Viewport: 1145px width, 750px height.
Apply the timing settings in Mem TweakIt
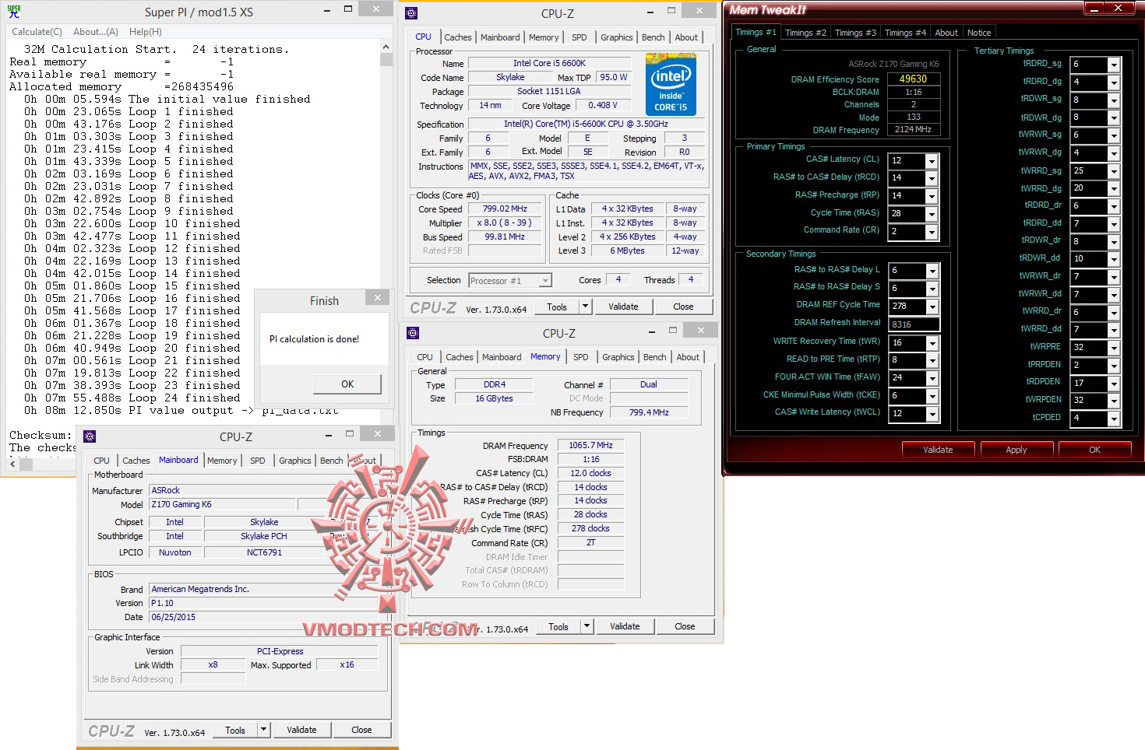1016,450
